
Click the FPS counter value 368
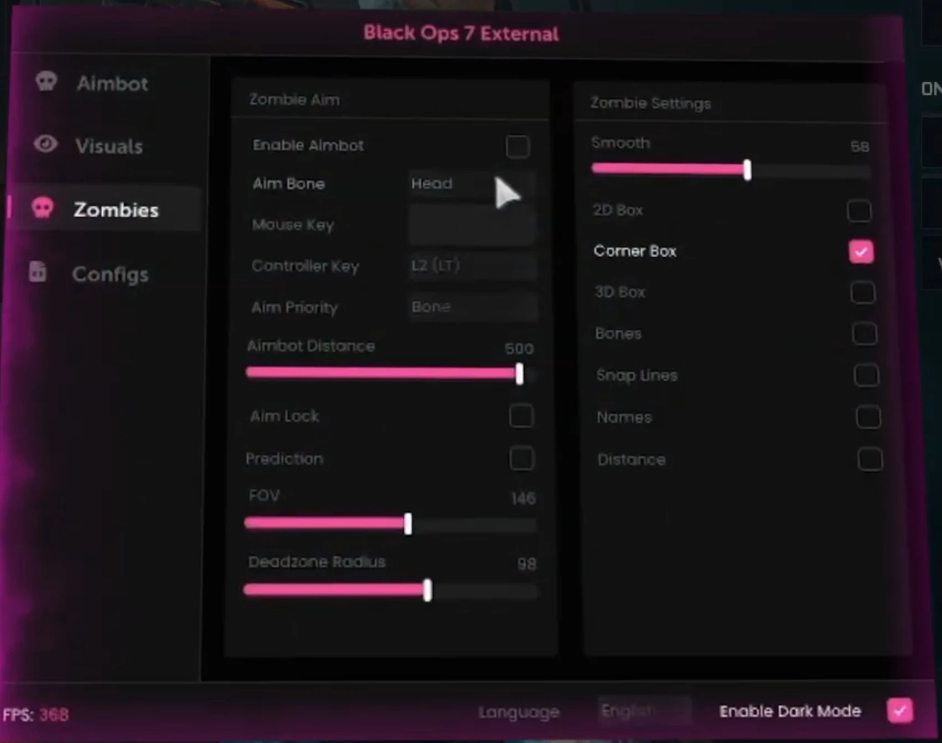click(54, 715)
